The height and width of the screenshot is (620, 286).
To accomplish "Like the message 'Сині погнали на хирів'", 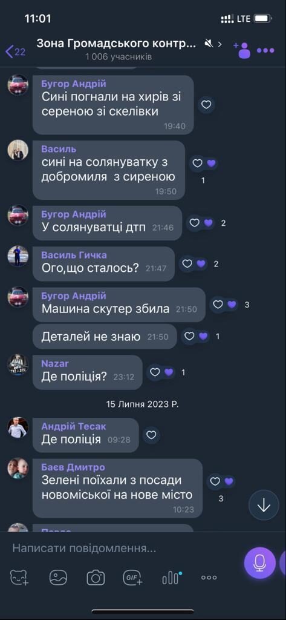I will pyautogui.click(x=206, y=105).
